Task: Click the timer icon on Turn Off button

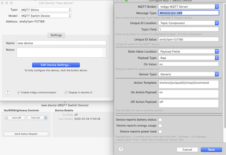Action: pos(7,118)
